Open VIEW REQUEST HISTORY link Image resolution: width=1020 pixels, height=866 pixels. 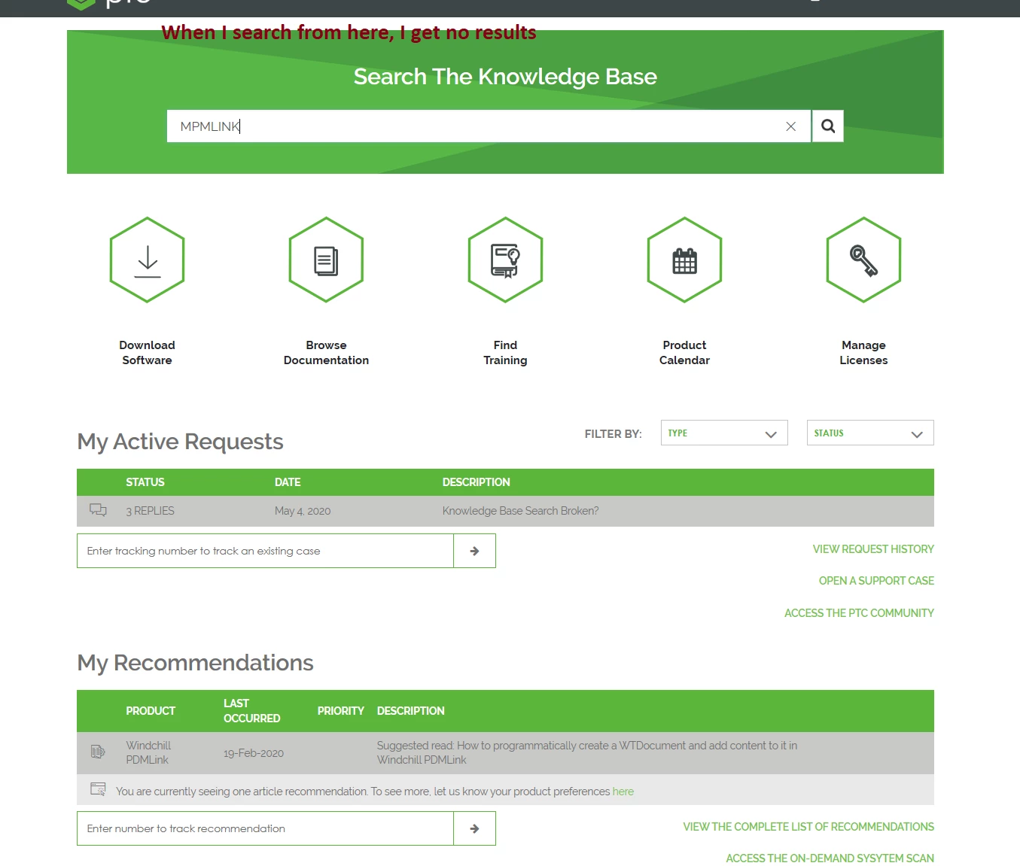coord(873,549)
